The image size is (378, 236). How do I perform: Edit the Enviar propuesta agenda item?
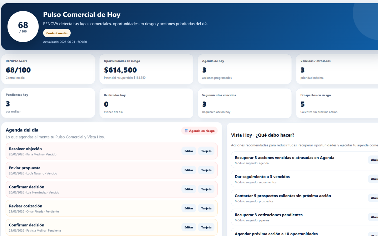tap(189, 170)
